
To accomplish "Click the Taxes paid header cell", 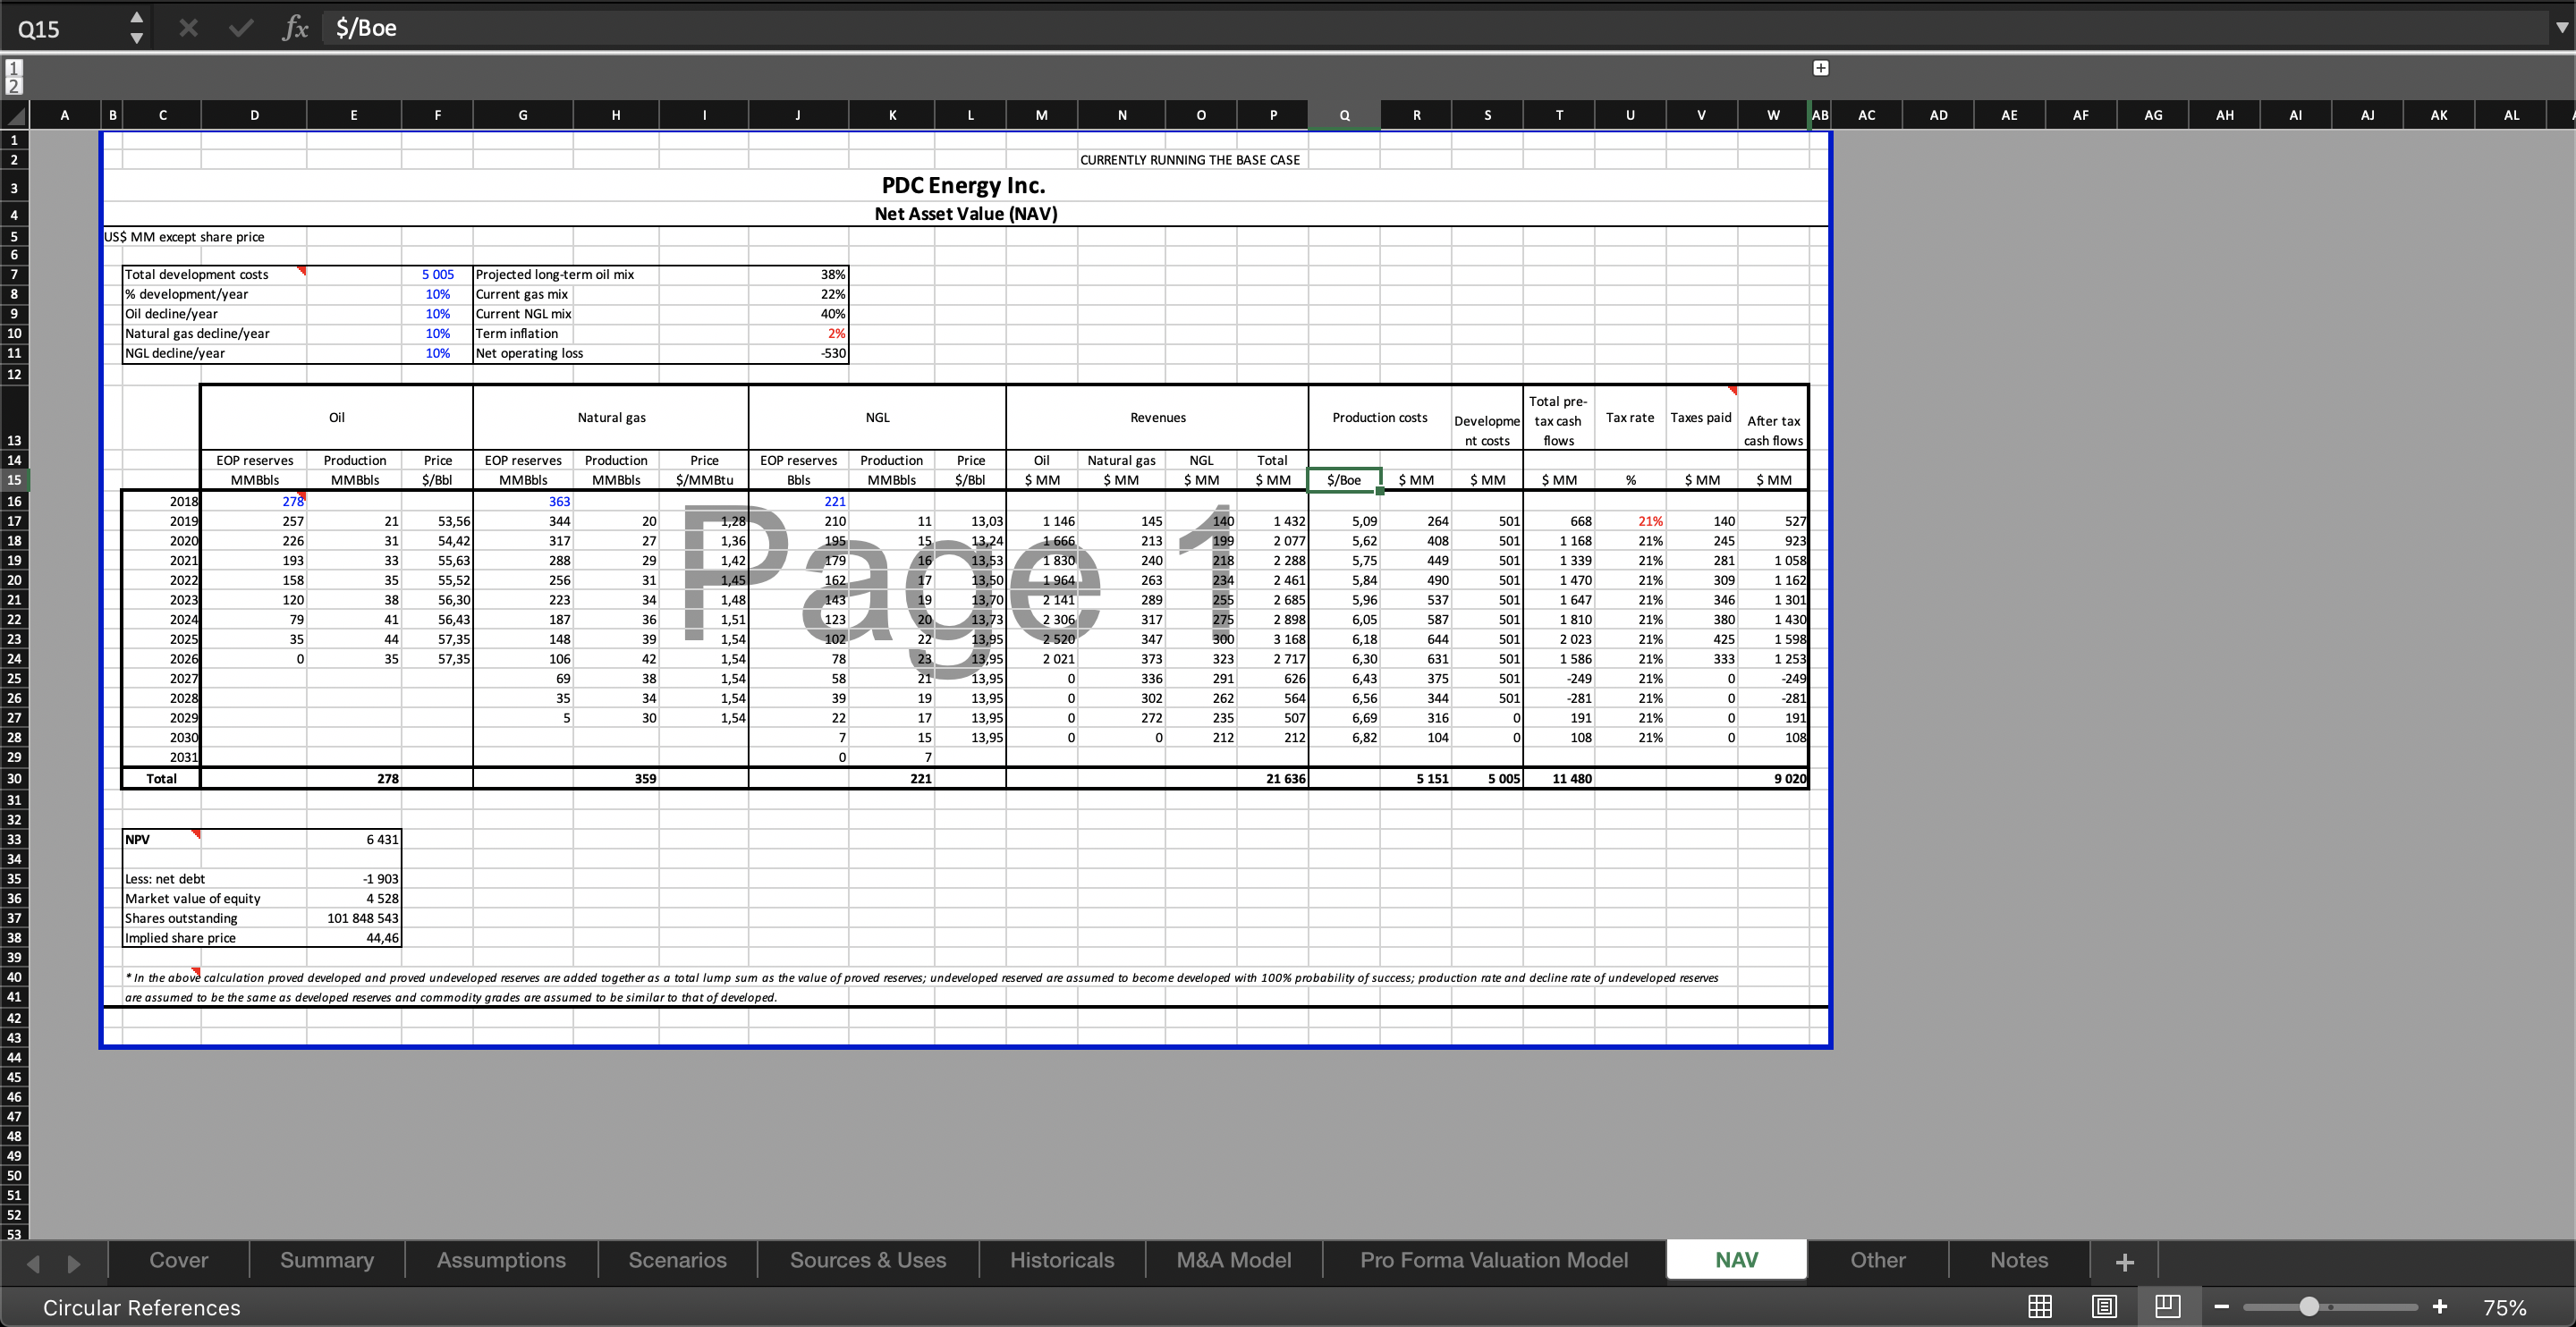I will pos(1701,418).
